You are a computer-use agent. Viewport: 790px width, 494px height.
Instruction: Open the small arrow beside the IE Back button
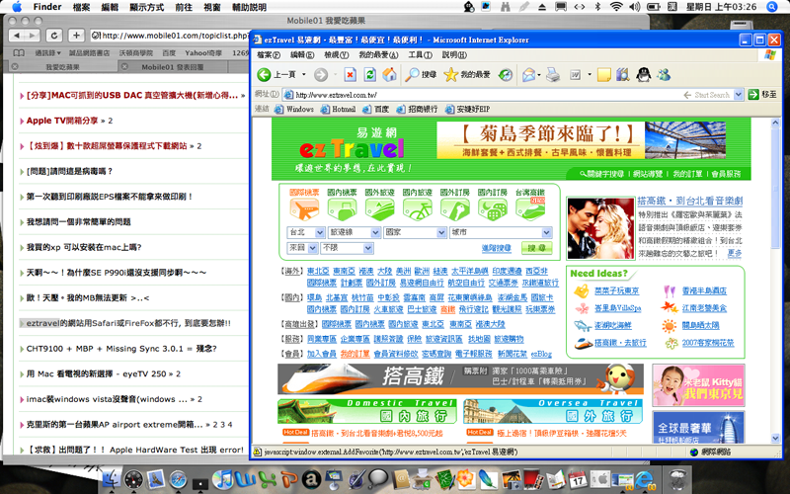[304, 75]
